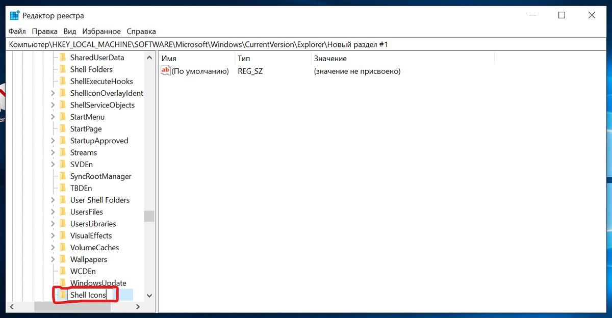Open the Правка menu

click(44, 32)
